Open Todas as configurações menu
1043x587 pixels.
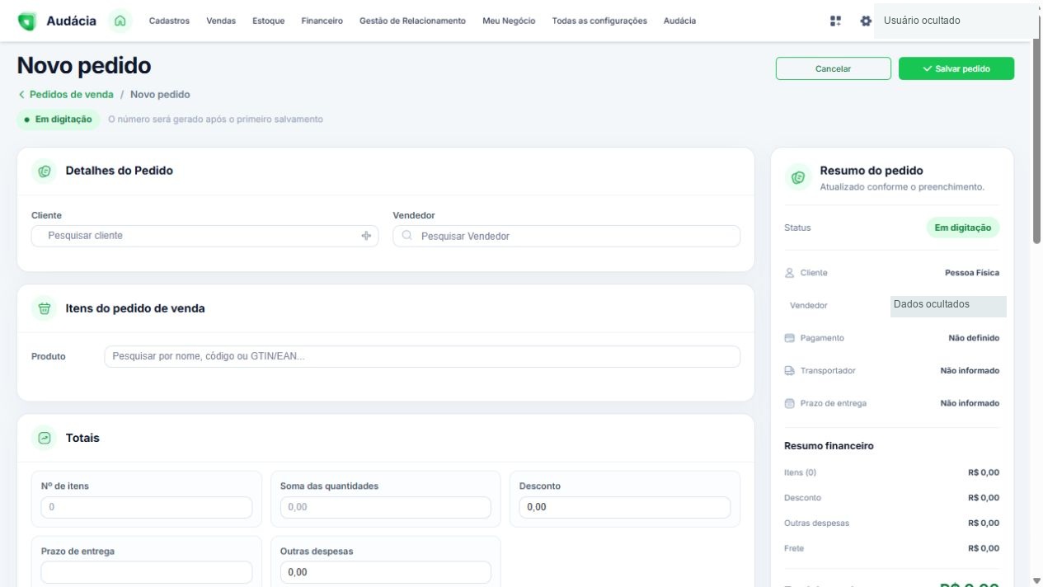[599, 21]
